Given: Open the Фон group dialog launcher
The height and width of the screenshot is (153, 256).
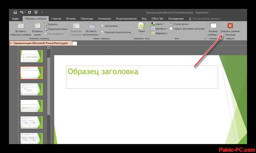Looking at the screenshot, I should point(205,38).
